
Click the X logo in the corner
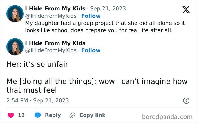[186, 10]
